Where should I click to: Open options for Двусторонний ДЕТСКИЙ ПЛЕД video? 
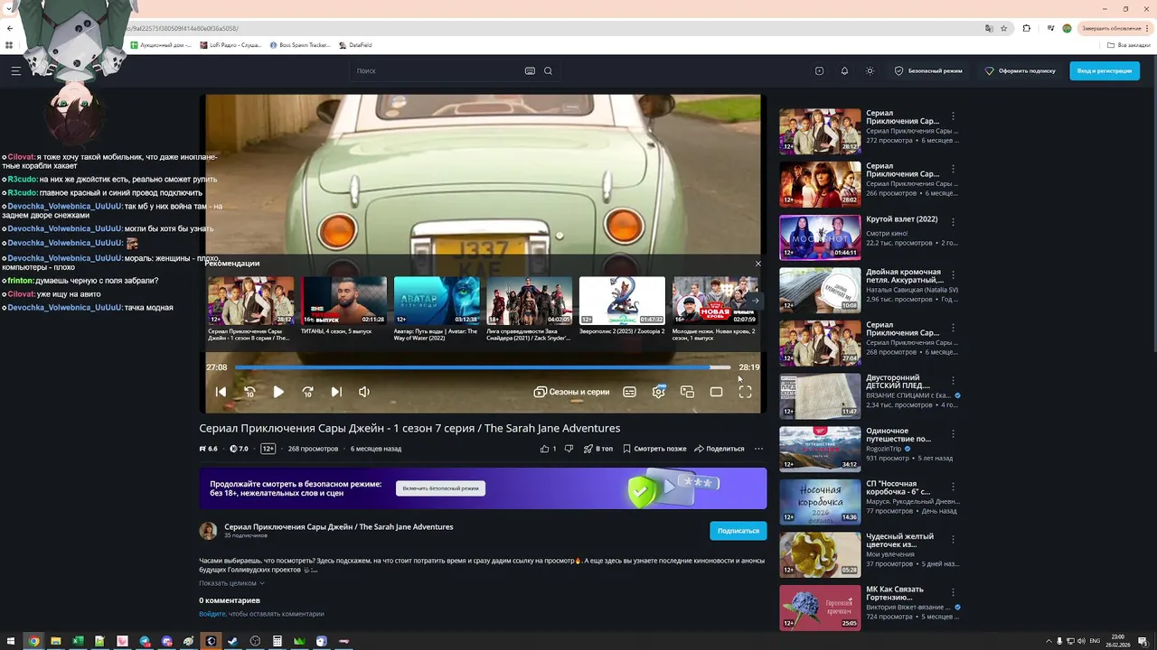coord(953,381)
